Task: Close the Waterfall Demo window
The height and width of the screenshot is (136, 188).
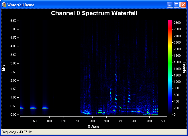Action: pyautogui.click(x=183, y=5)
